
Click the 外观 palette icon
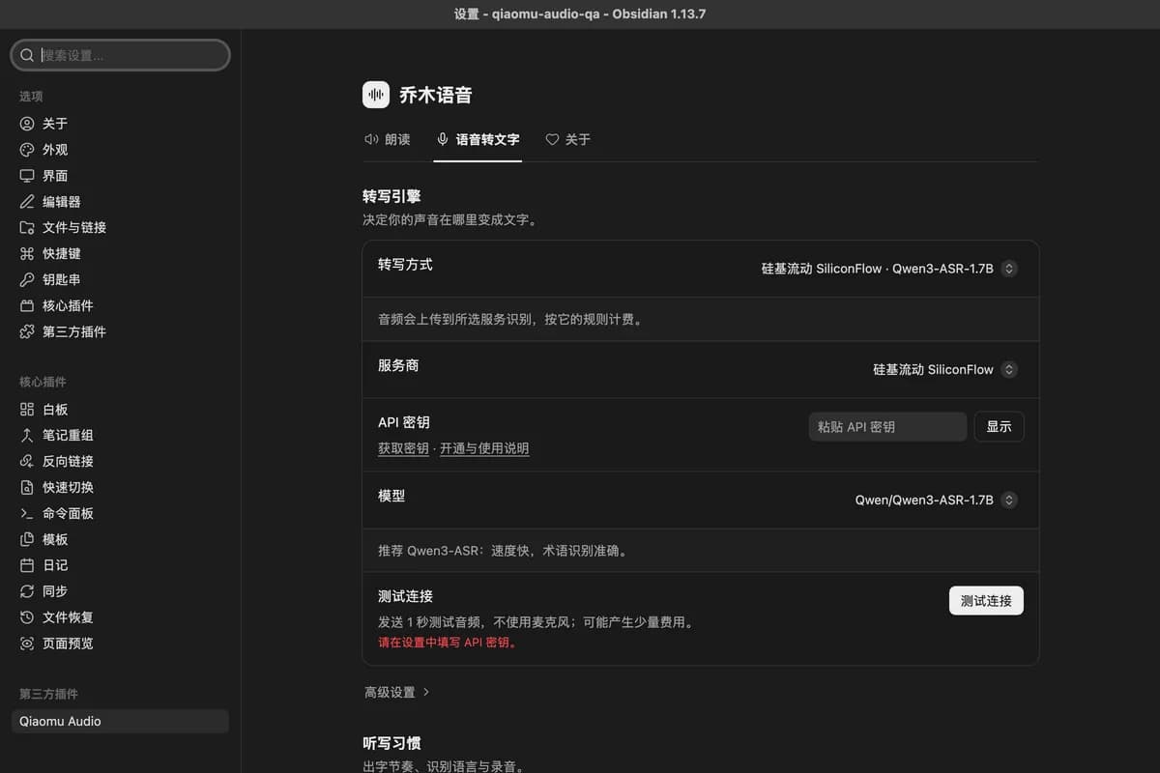click(x=27, y=150)
